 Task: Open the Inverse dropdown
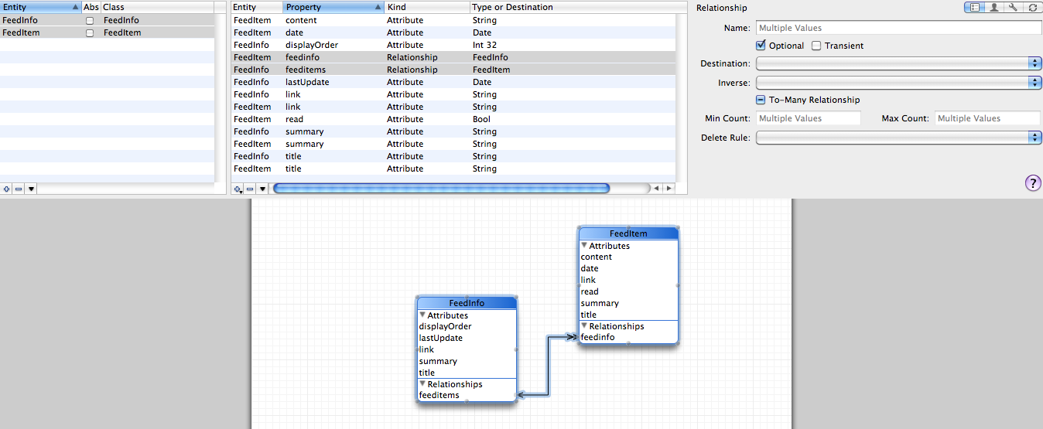pos(898,82)
